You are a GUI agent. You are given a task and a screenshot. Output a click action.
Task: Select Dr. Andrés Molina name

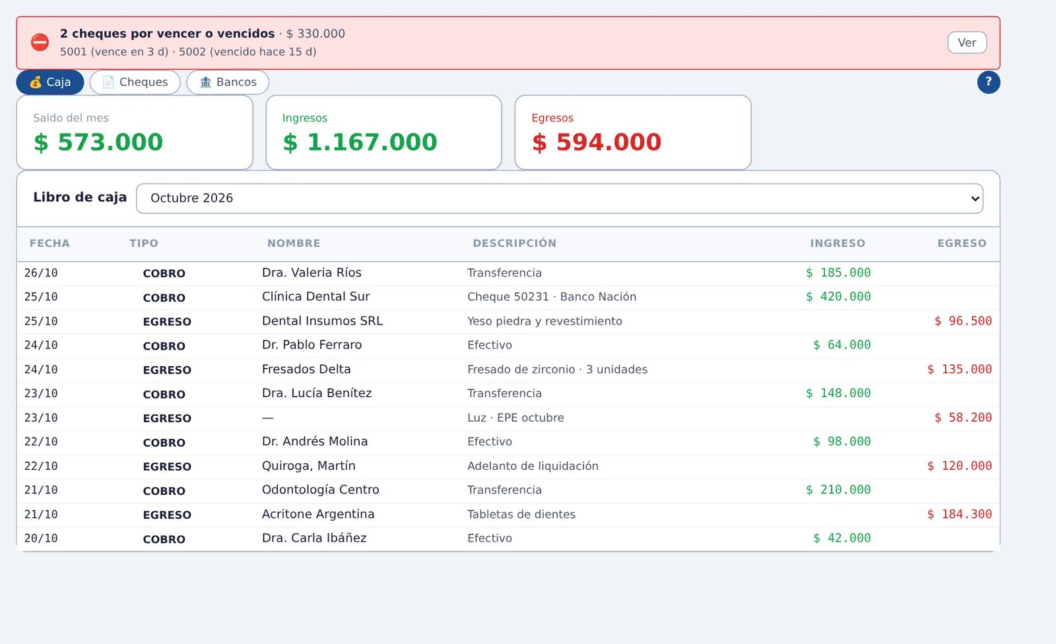(x=315, y=441)
